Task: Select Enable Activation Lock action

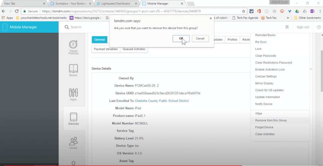Action: [x=270, y=69]
